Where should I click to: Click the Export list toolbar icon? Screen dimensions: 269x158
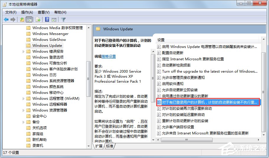[x=38, y=20]
